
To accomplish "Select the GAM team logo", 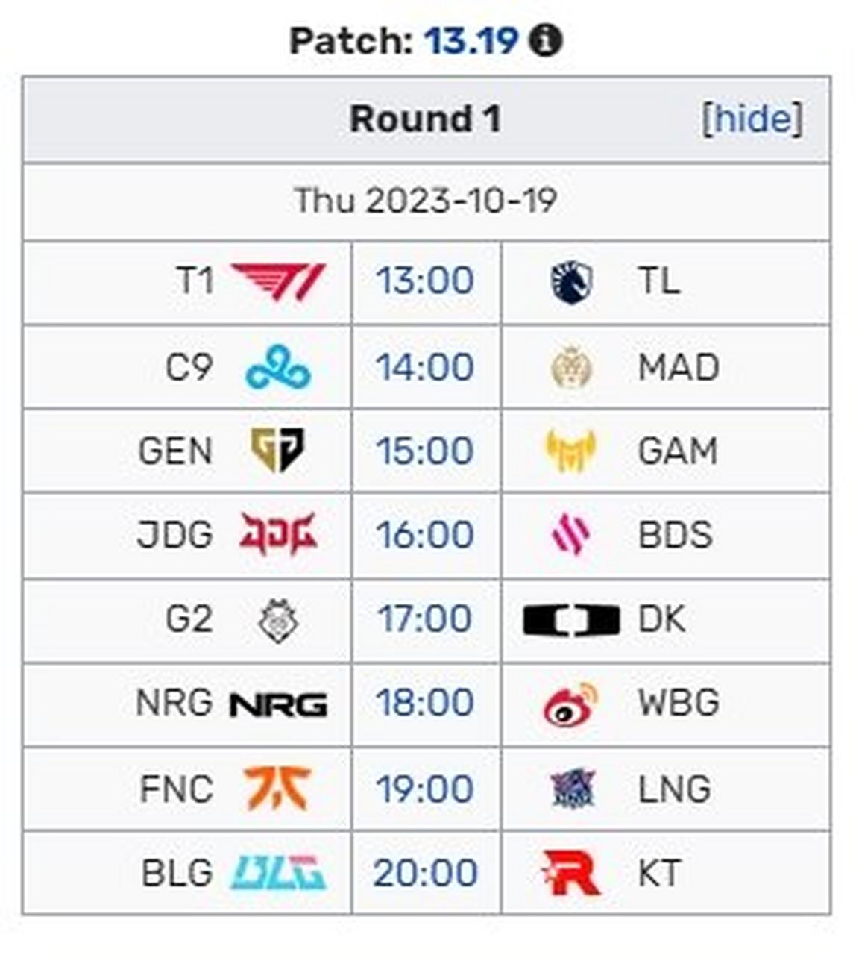I will point(571,451).
